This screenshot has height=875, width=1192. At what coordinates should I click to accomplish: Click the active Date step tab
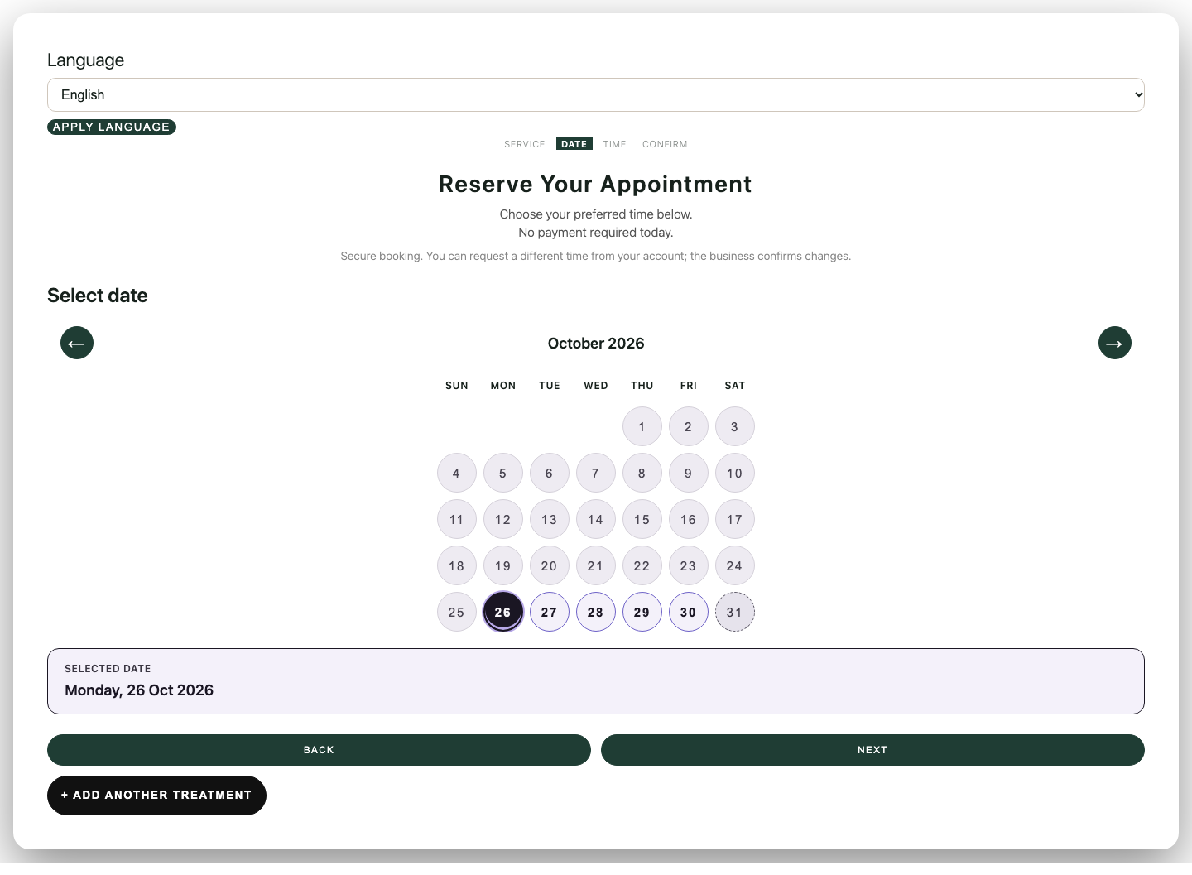[x=574, y=144]
